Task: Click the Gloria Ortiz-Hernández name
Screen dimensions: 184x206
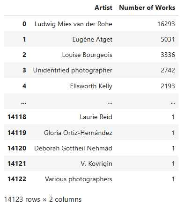Action: (x=78, y=133)
